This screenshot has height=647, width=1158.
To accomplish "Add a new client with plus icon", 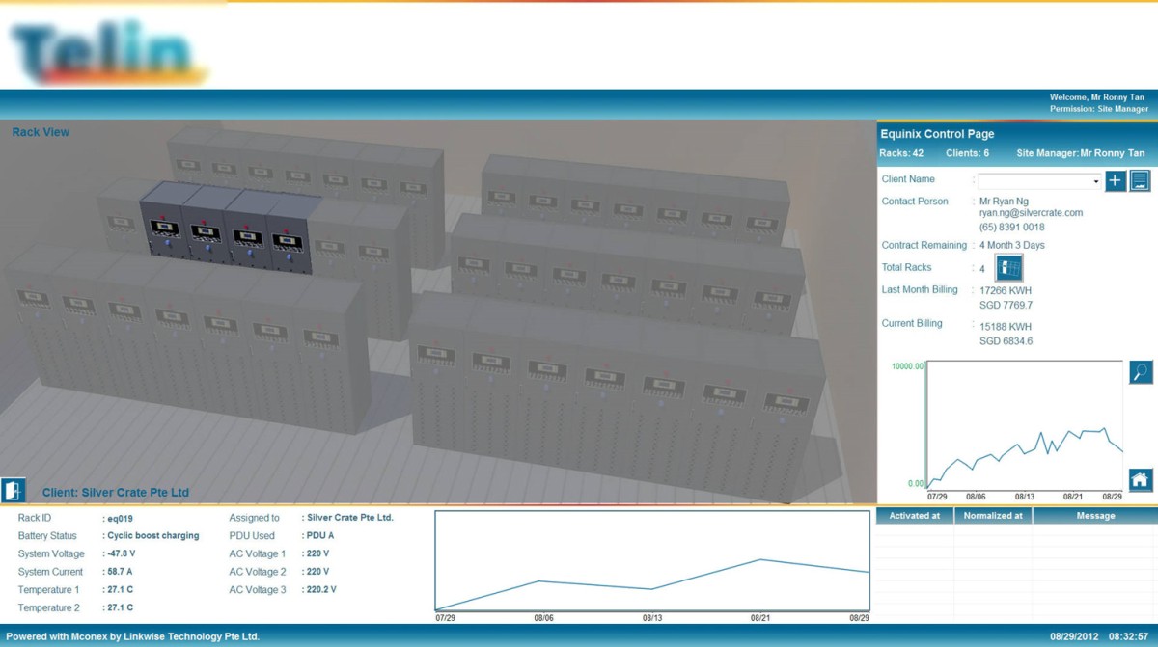I will [1116, 180].
